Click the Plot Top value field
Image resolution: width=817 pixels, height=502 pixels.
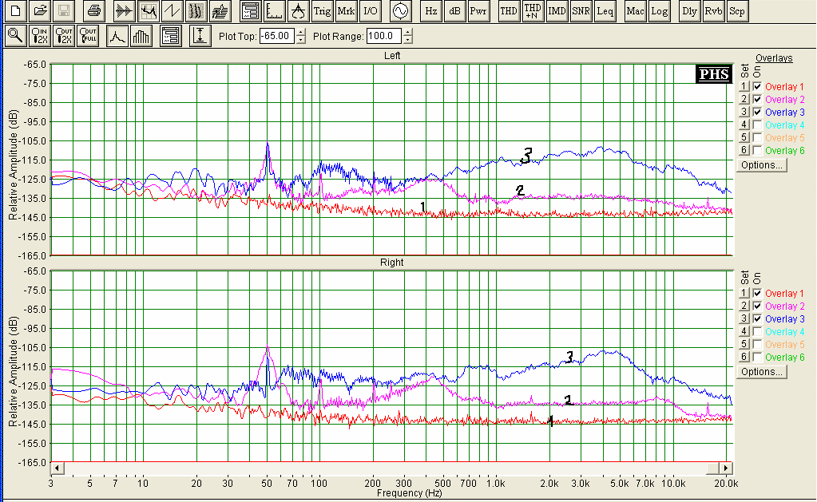pos(277,36)
